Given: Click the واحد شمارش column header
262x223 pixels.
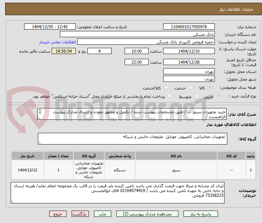Looking at the screenshot, I should (119, 156).
